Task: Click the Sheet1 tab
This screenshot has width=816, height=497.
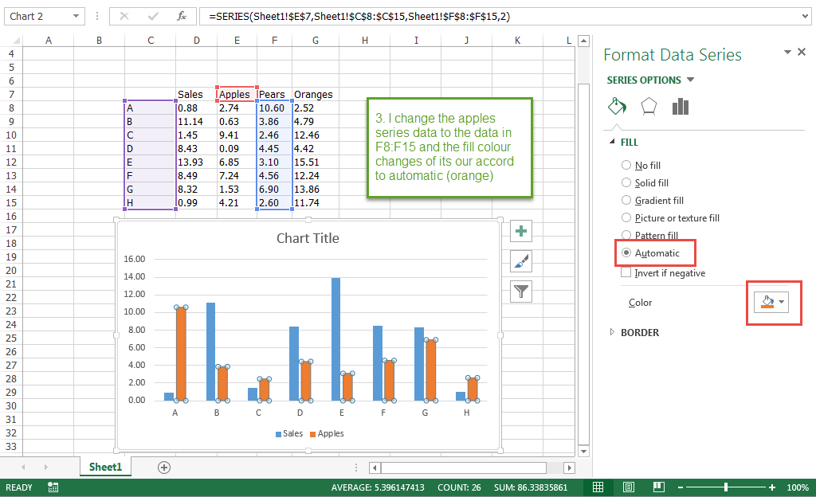Action: (105, 467)
